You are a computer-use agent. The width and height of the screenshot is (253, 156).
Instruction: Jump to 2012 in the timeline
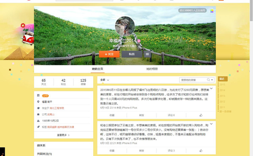click(x=222, y=101)
